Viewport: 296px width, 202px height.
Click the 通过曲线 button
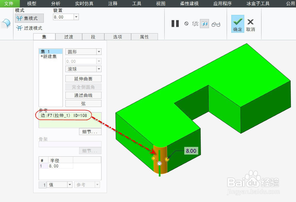pyautogui.click(x=83, y=95)
